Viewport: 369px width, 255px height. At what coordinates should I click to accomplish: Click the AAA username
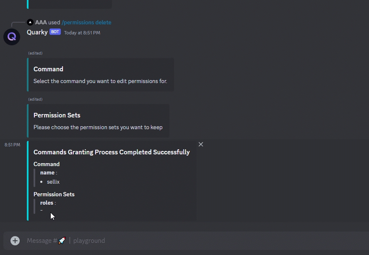pyautogui.click(x=41, y=22)
